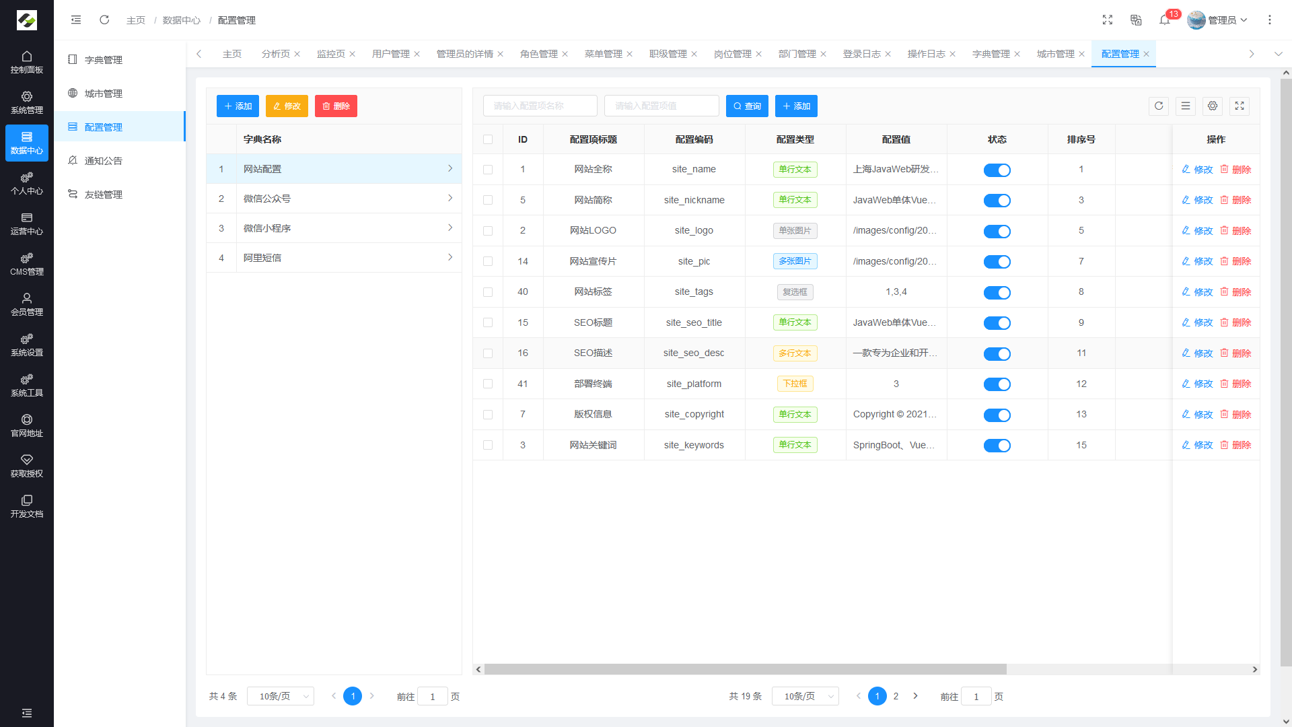The height and width of the screenshot is (727, 1292).
Task: Select all rows with header checkbox
Action: click(488, 139)
